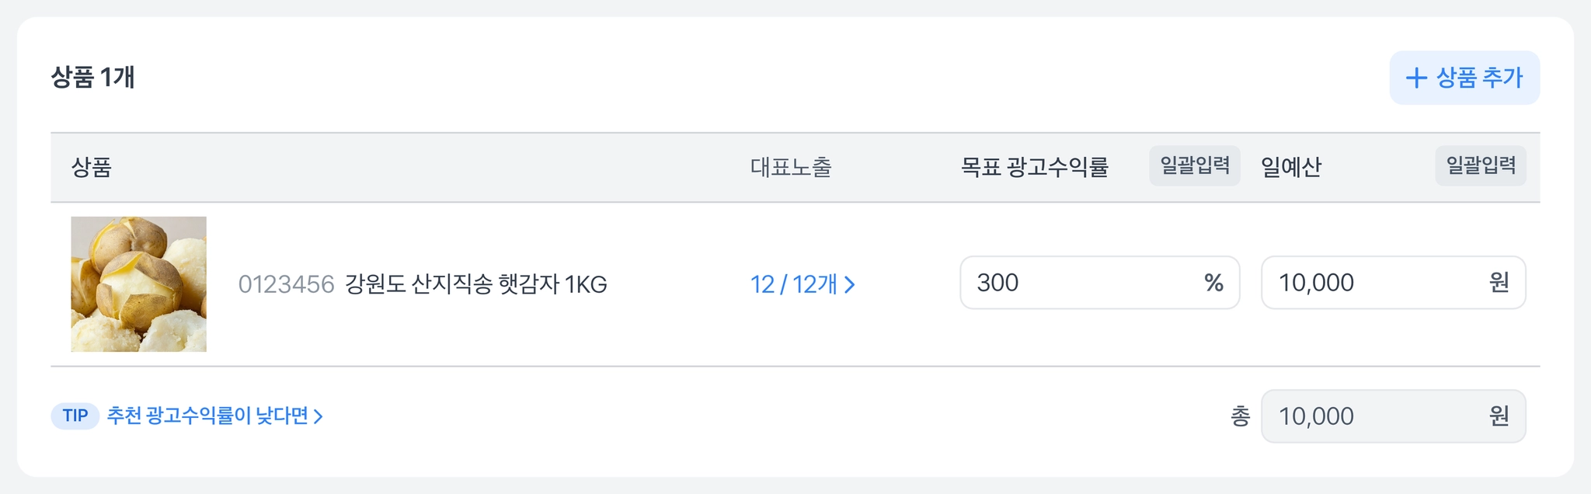The width and height of the screenshot is (1591, 494).
Task: Click the 12 / 12개 대표노출 link
Action: click(793, 284)
